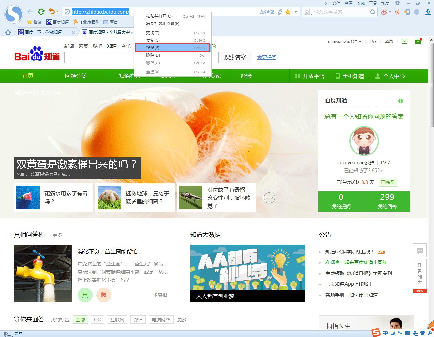The width and height of the screenshot is (434, 337).
Task: Open the 【北京团购 bookmark
Action: (86, 22)
